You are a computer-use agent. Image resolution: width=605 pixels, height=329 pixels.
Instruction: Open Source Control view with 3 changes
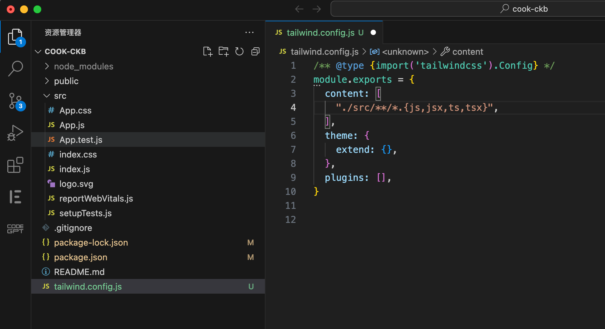(16, 101)
